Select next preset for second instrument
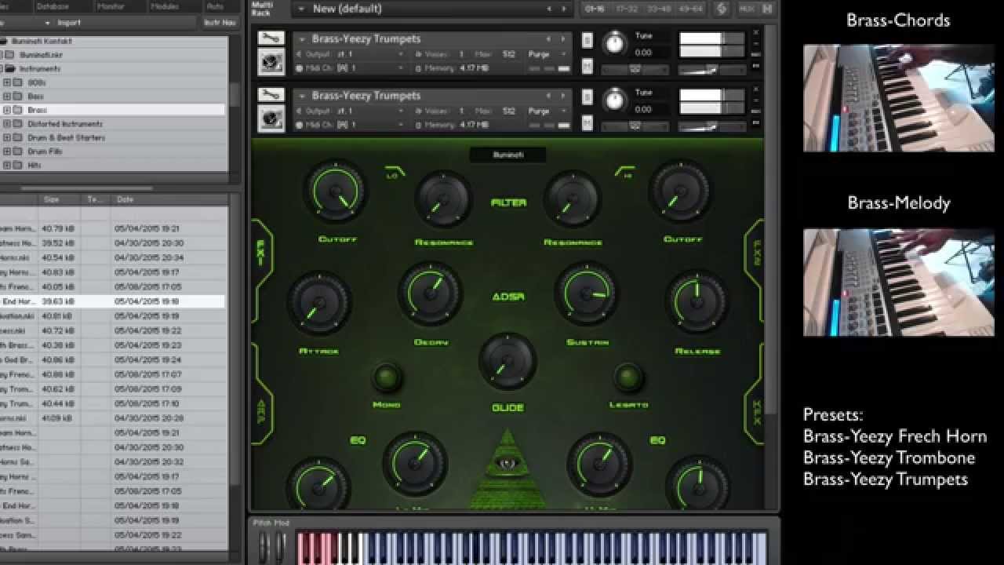The image size is (1004, 565). pos(564,96)
